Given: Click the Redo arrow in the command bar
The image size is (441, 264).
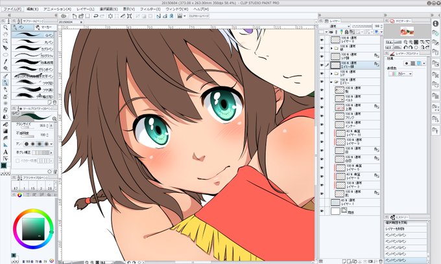Looking at the screenshot, I should (102, 16).
